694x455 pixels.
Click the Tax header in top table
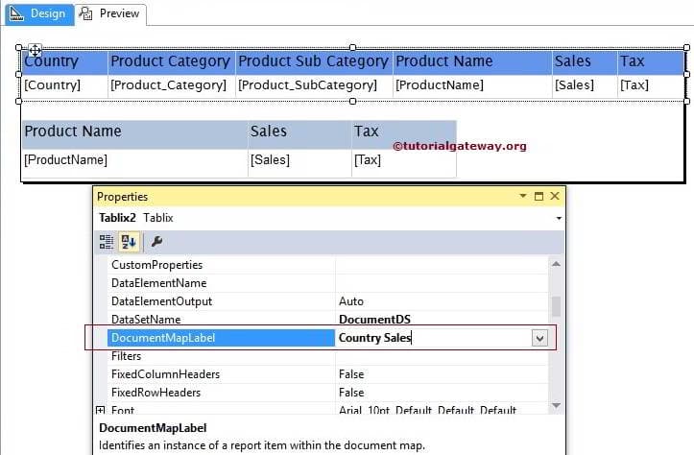651,62
